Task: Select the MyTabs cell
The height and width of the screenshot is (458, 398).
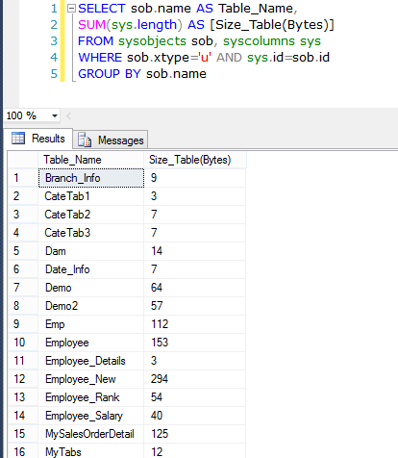Action: pyautogui.click(x=91, y=451)
